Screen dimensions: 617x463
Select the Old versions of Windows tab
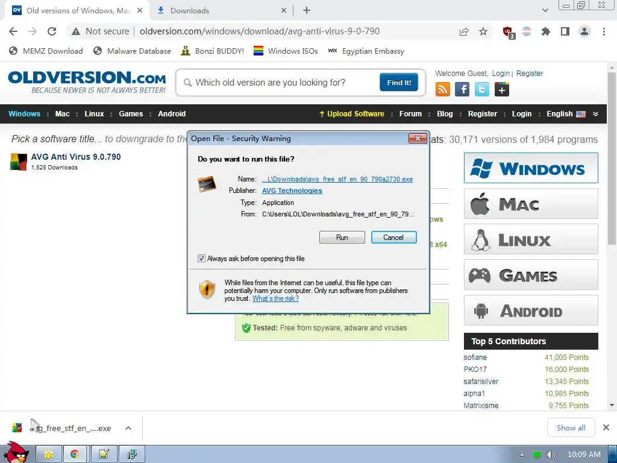[77, 11]
